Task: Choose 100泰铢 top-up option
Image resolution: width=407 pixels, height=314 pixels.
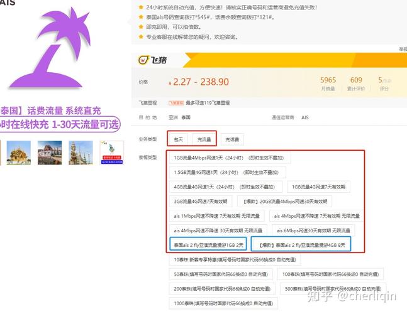Action: pyautogui.click(x=330, y=274)
